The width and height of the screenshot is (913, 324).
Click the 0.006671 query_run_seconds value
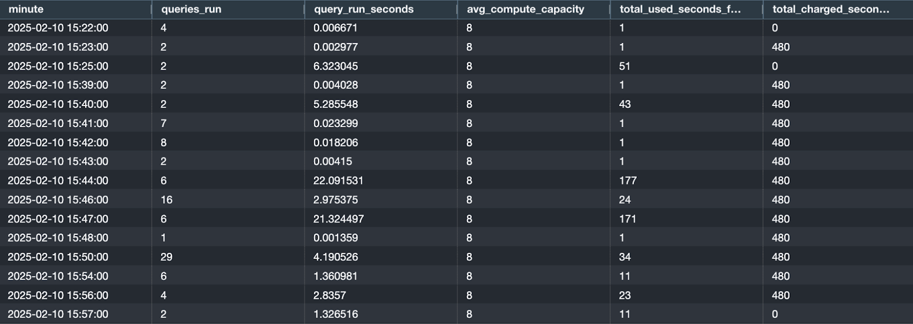[x=336, y=28]
